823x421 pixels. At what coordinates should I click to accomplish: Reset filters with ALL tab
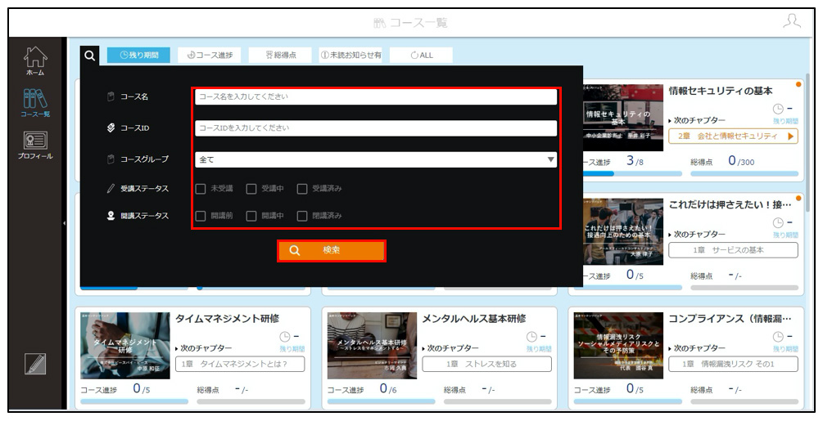(421, 55)
